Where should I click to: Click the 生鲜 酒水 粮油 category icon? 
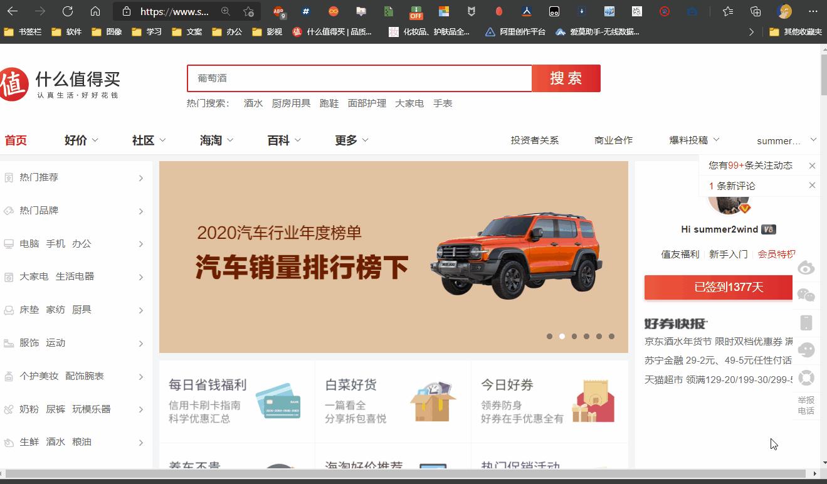tap(8, 441)
